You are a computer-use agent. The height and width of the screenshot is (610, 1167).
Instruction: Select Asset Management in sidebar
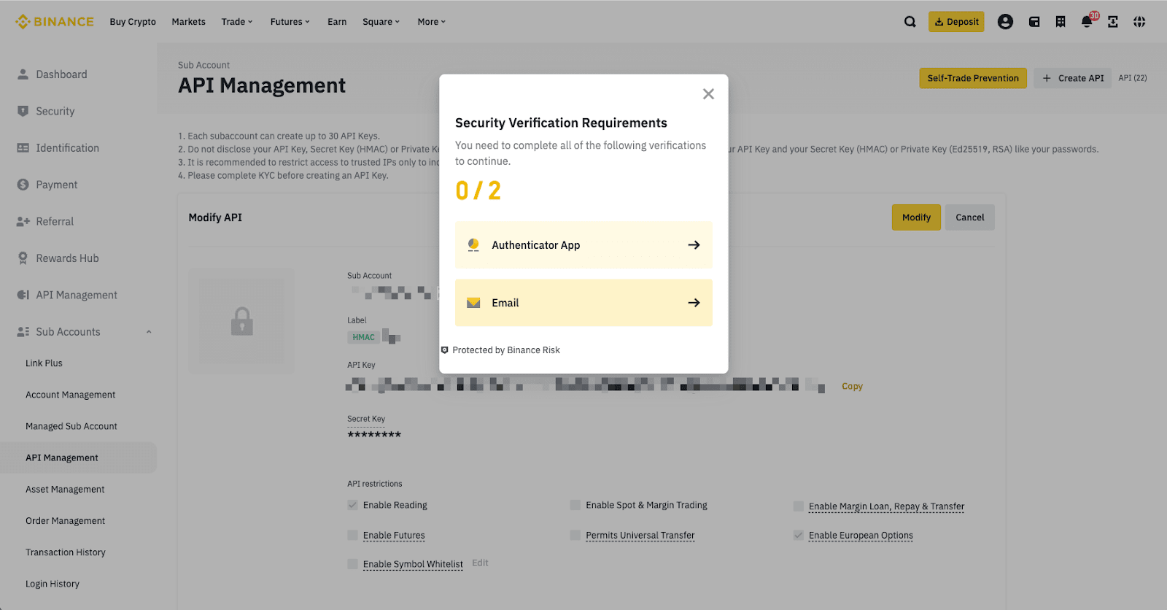point(65,490)
